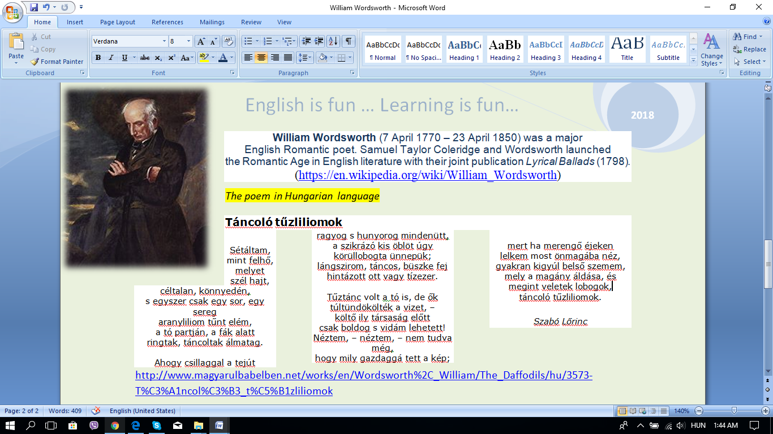The height and width of the screenshot is (434, 773).
Task: Click the Office button
Action: click(12, 12)
